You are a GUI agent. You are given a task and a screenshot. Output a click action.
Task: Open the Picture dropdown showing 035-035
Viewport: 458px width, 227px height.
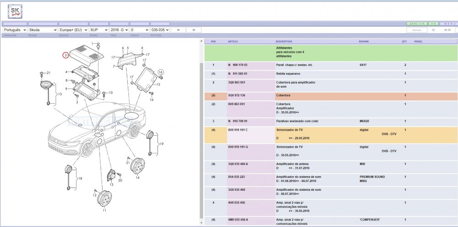[160, 30]
